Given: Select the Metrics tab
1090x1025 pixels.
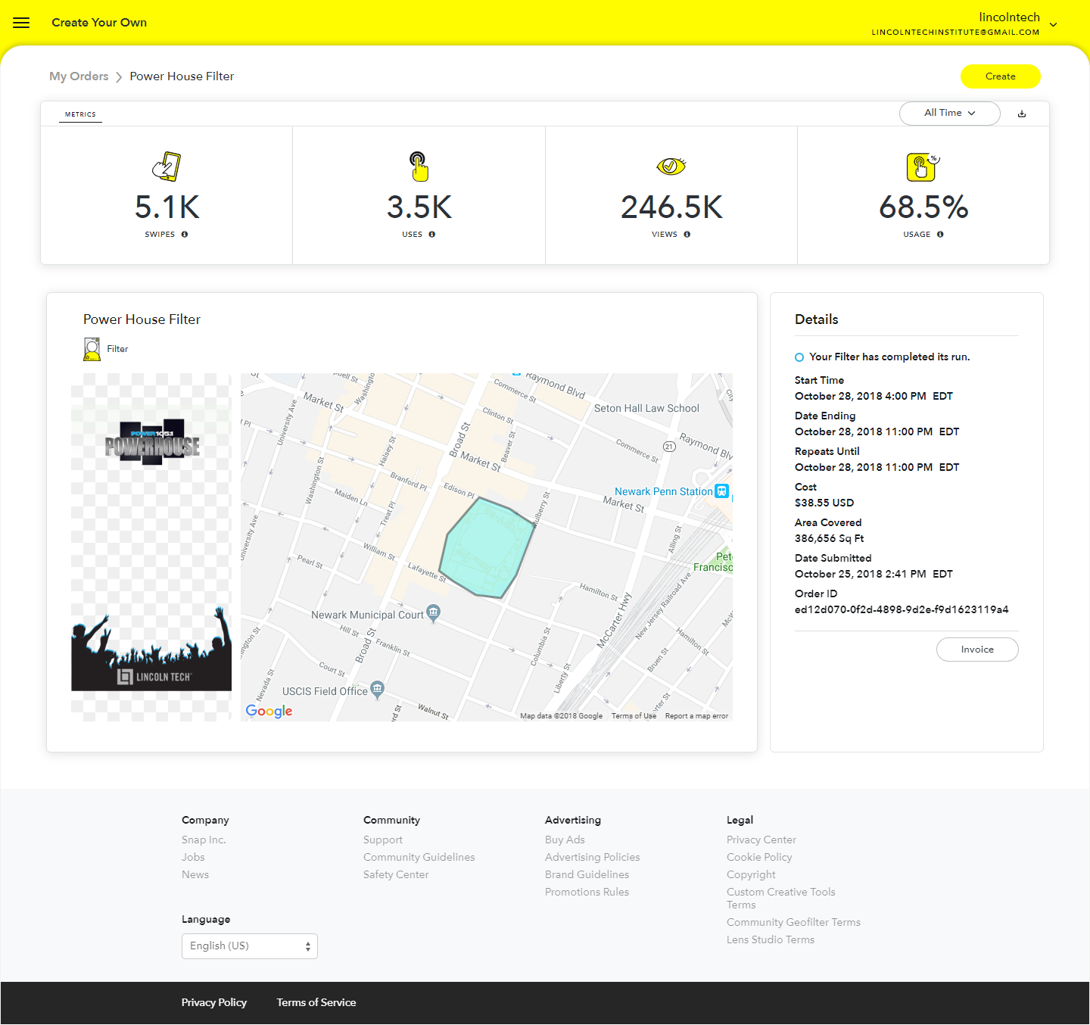Looking at the screenshot, I should (80, 114).
